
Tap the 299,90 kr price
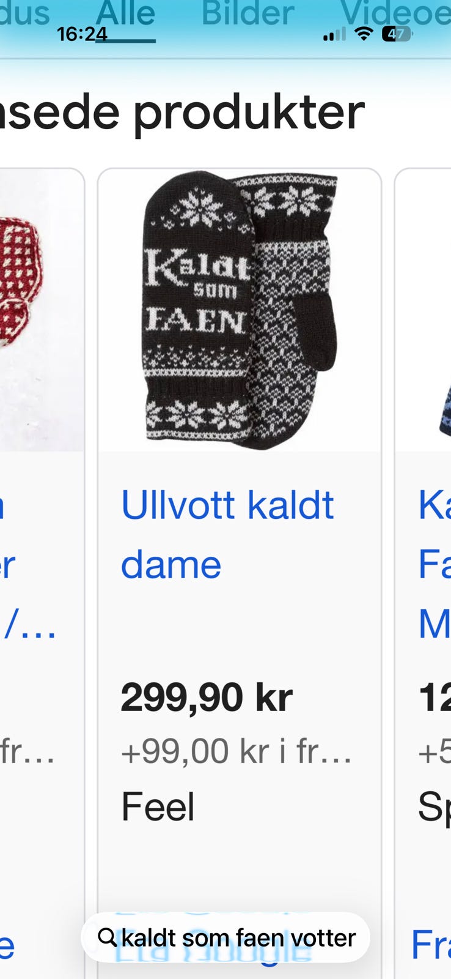(207, 697)
